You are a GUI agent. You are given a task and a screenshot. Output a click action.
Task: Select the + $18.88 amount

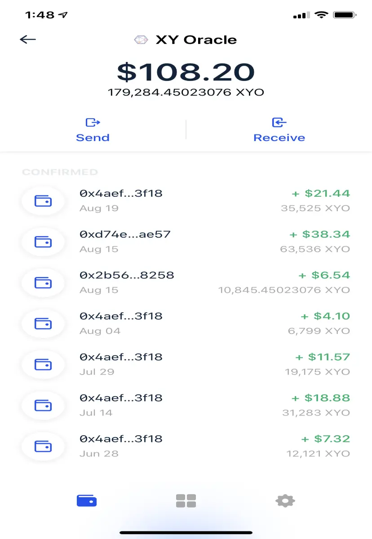point(321,398)
